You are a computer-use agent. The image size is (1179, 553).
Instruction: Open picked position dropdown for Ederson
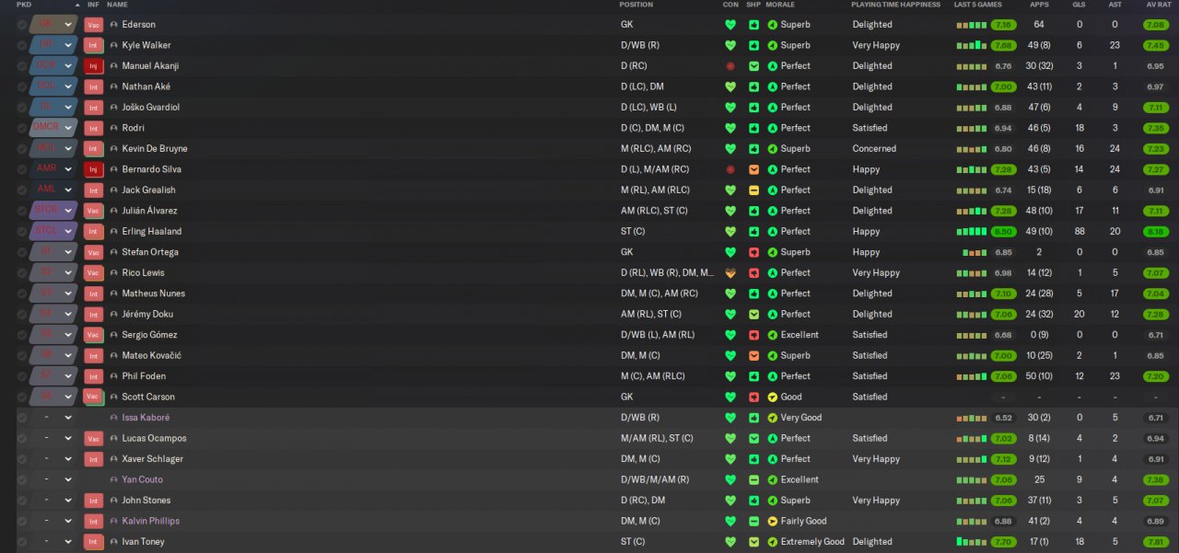click(x=53, y=25)
